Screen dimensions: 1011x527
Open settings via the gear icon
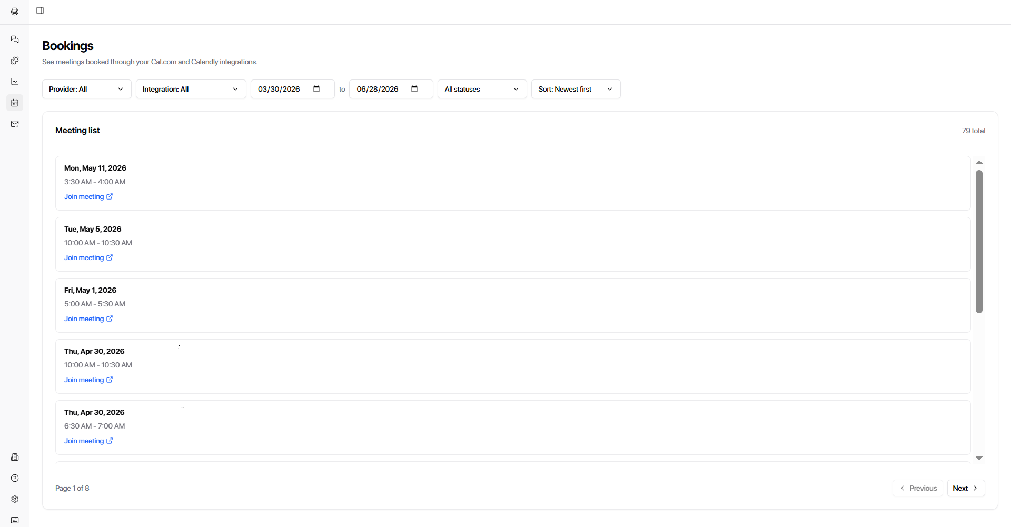point(15,499)
